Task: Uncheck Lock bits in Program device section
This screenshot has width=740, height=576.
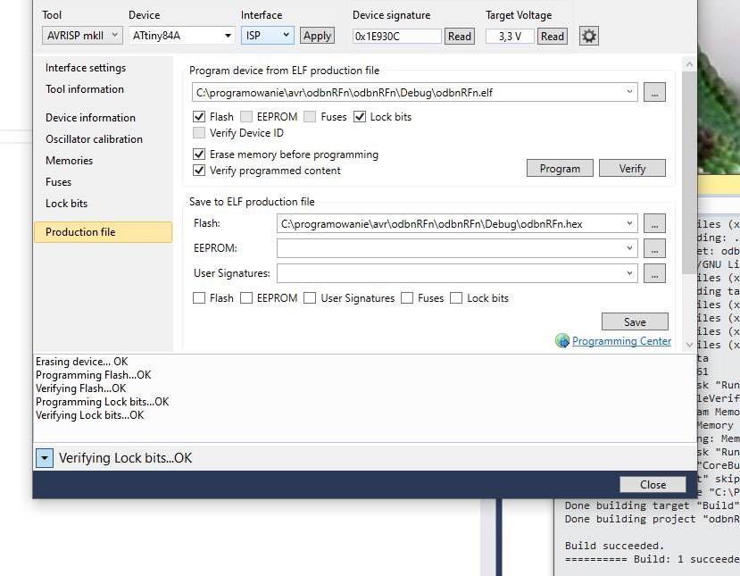Action: (x=360, y=117)
